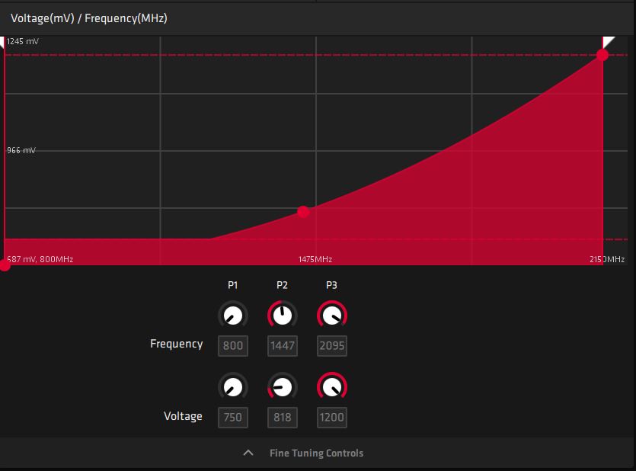This screenshot has height=471, width=636.
Task: Click the P3 voltage field showing 1200
Action: tap(331, 417)
